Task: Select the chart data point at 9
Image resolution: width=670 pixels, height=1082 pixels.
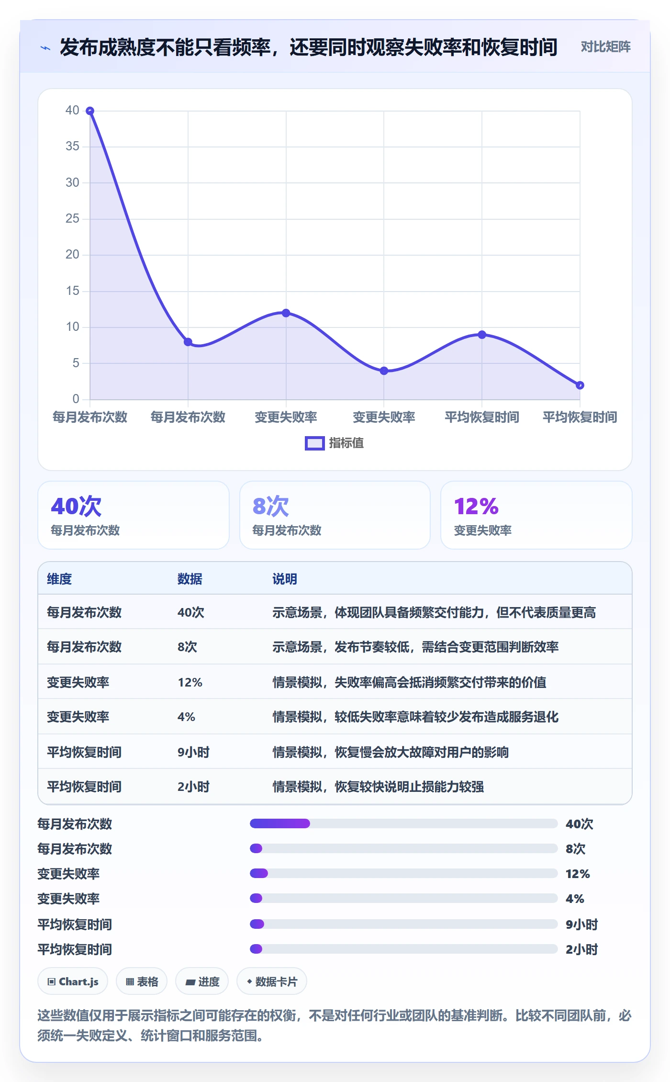Action: [482, 335]
